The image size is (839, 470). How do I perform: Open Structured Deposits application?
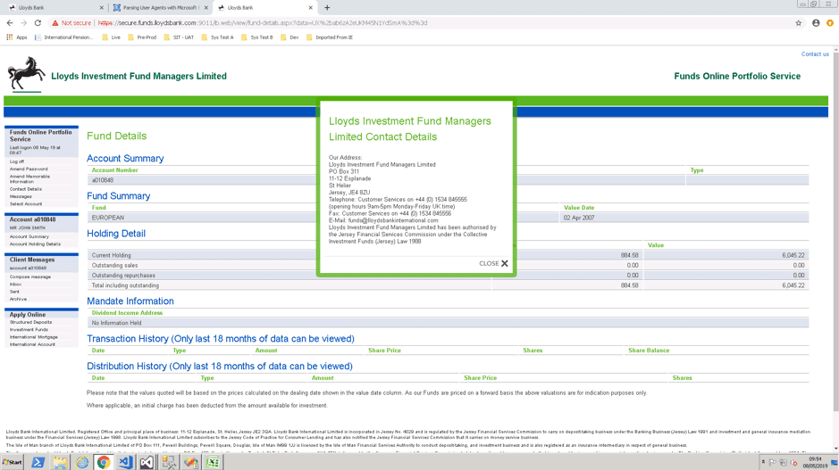pyautogui.click(x=30, y=322)
